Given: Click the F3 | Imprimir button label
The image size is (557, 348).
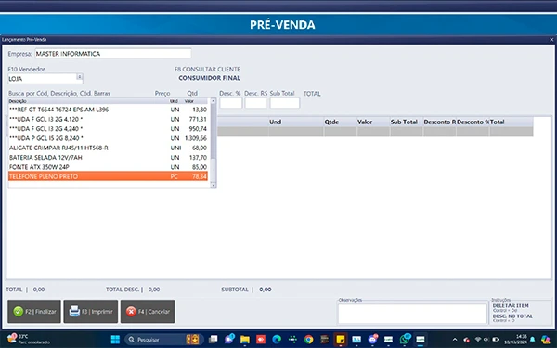Looking at the screenshot, I should click(x=97, y=312).
